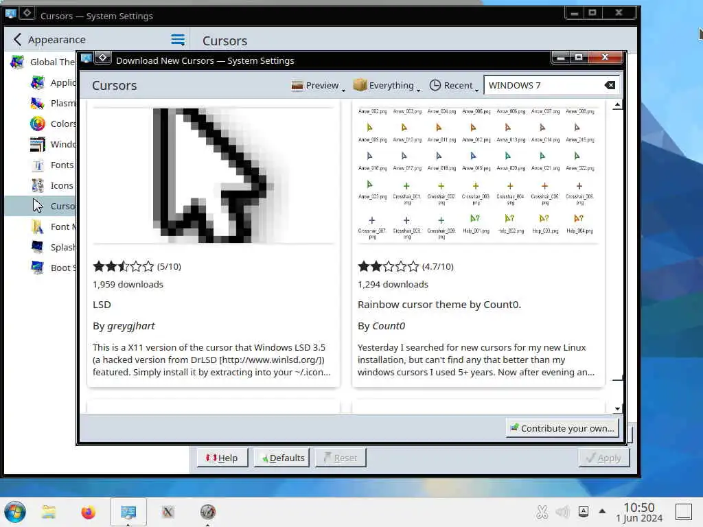
Task: Open volume tray icon
Action: (x=562, y=512)
